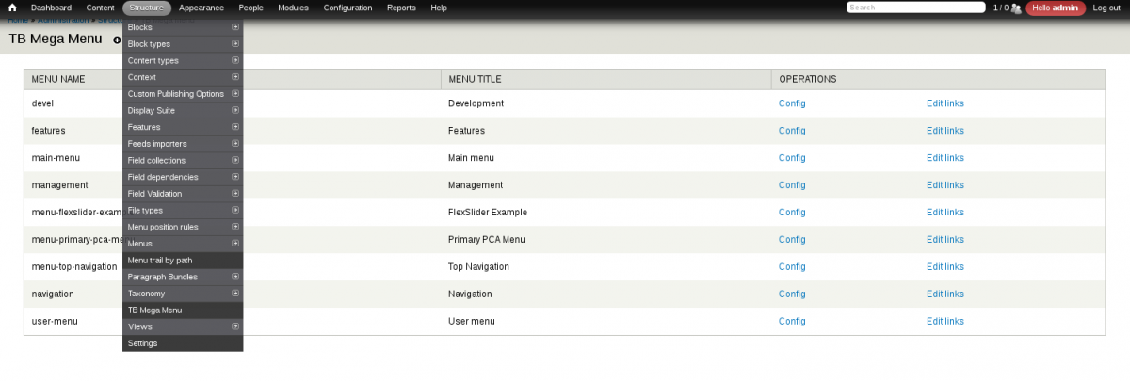The height and width of the screenshot is (381, 1130).
Task: Expand the Content types submenu arrow
Action: click(234, 60)
